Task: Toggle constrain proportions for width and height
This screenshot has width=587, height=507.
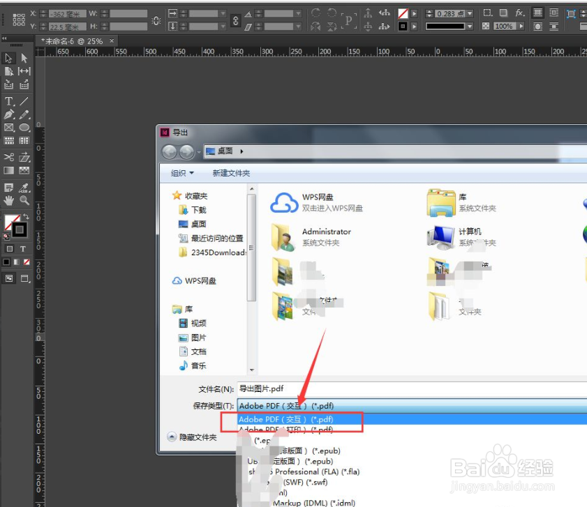Action: [156, 21]
